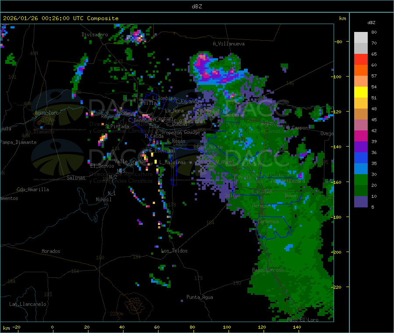
Task: Click the magenta 39-42 dBZ legend swatch
Action: [361, 136]
